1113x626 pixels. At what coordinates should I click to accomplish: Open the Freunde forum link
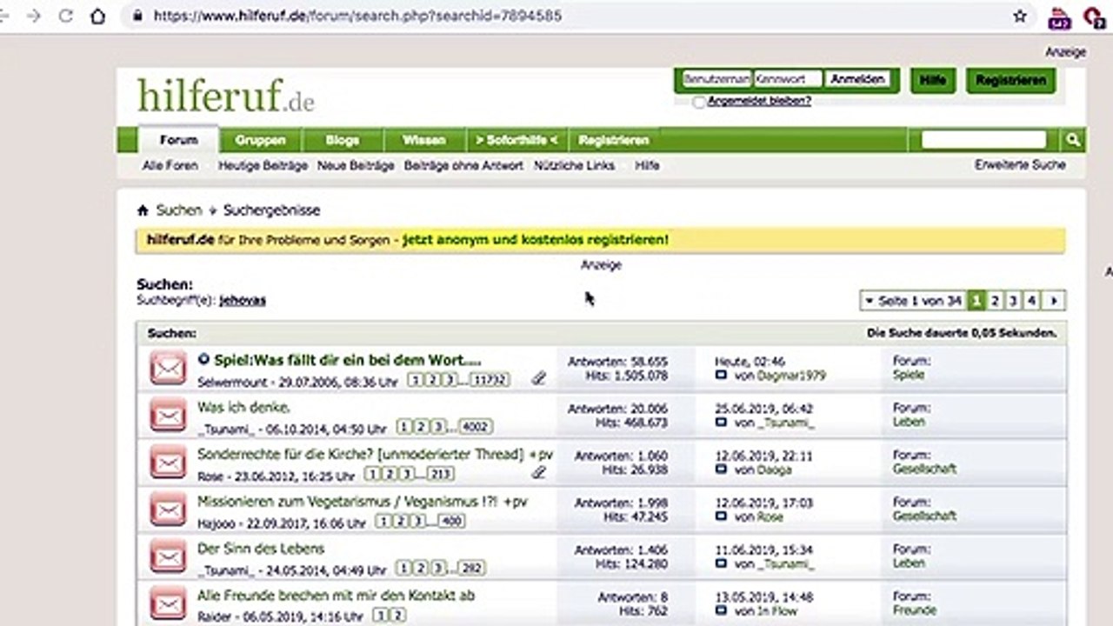(915, 610)
